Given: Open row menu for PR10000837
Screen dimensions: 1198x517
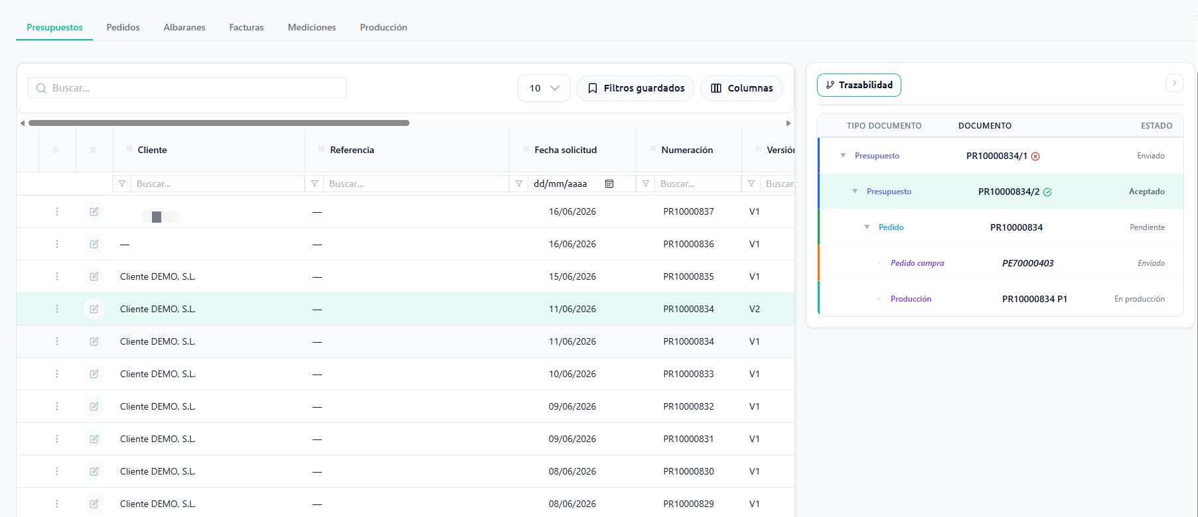Looking at the screenshot, I should pos(57,211).
